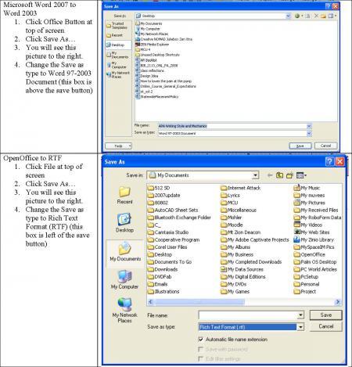Toggle the greyed Save with password checkbox

click(200, 349)
